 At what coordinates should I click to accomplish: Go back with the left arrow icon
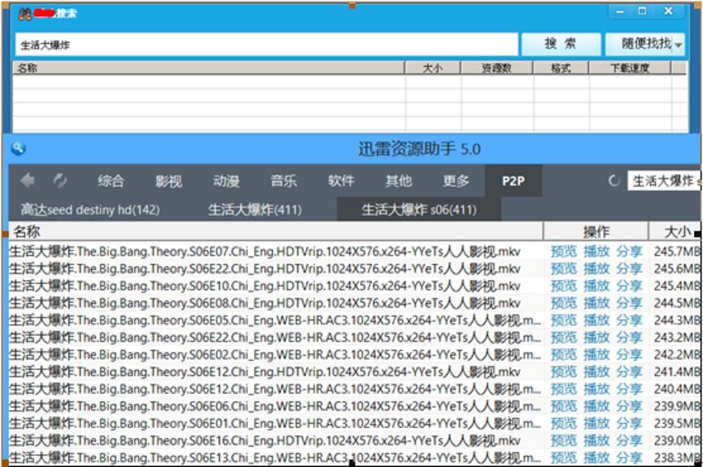[x=28, y=181]
